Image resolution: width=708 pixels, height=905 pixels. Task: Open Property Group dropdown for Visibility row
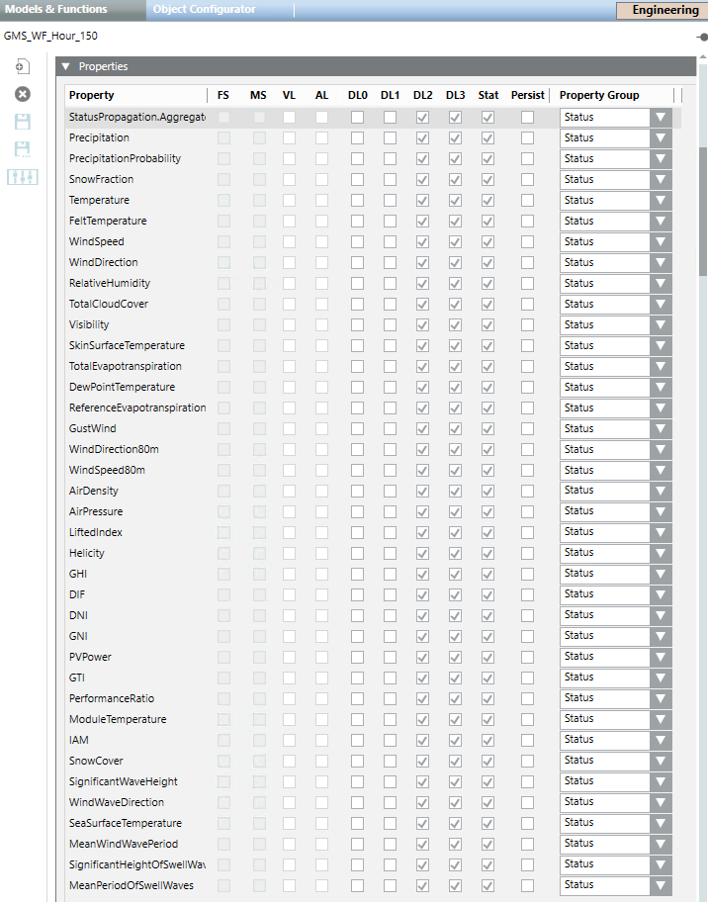pos(660,325)
